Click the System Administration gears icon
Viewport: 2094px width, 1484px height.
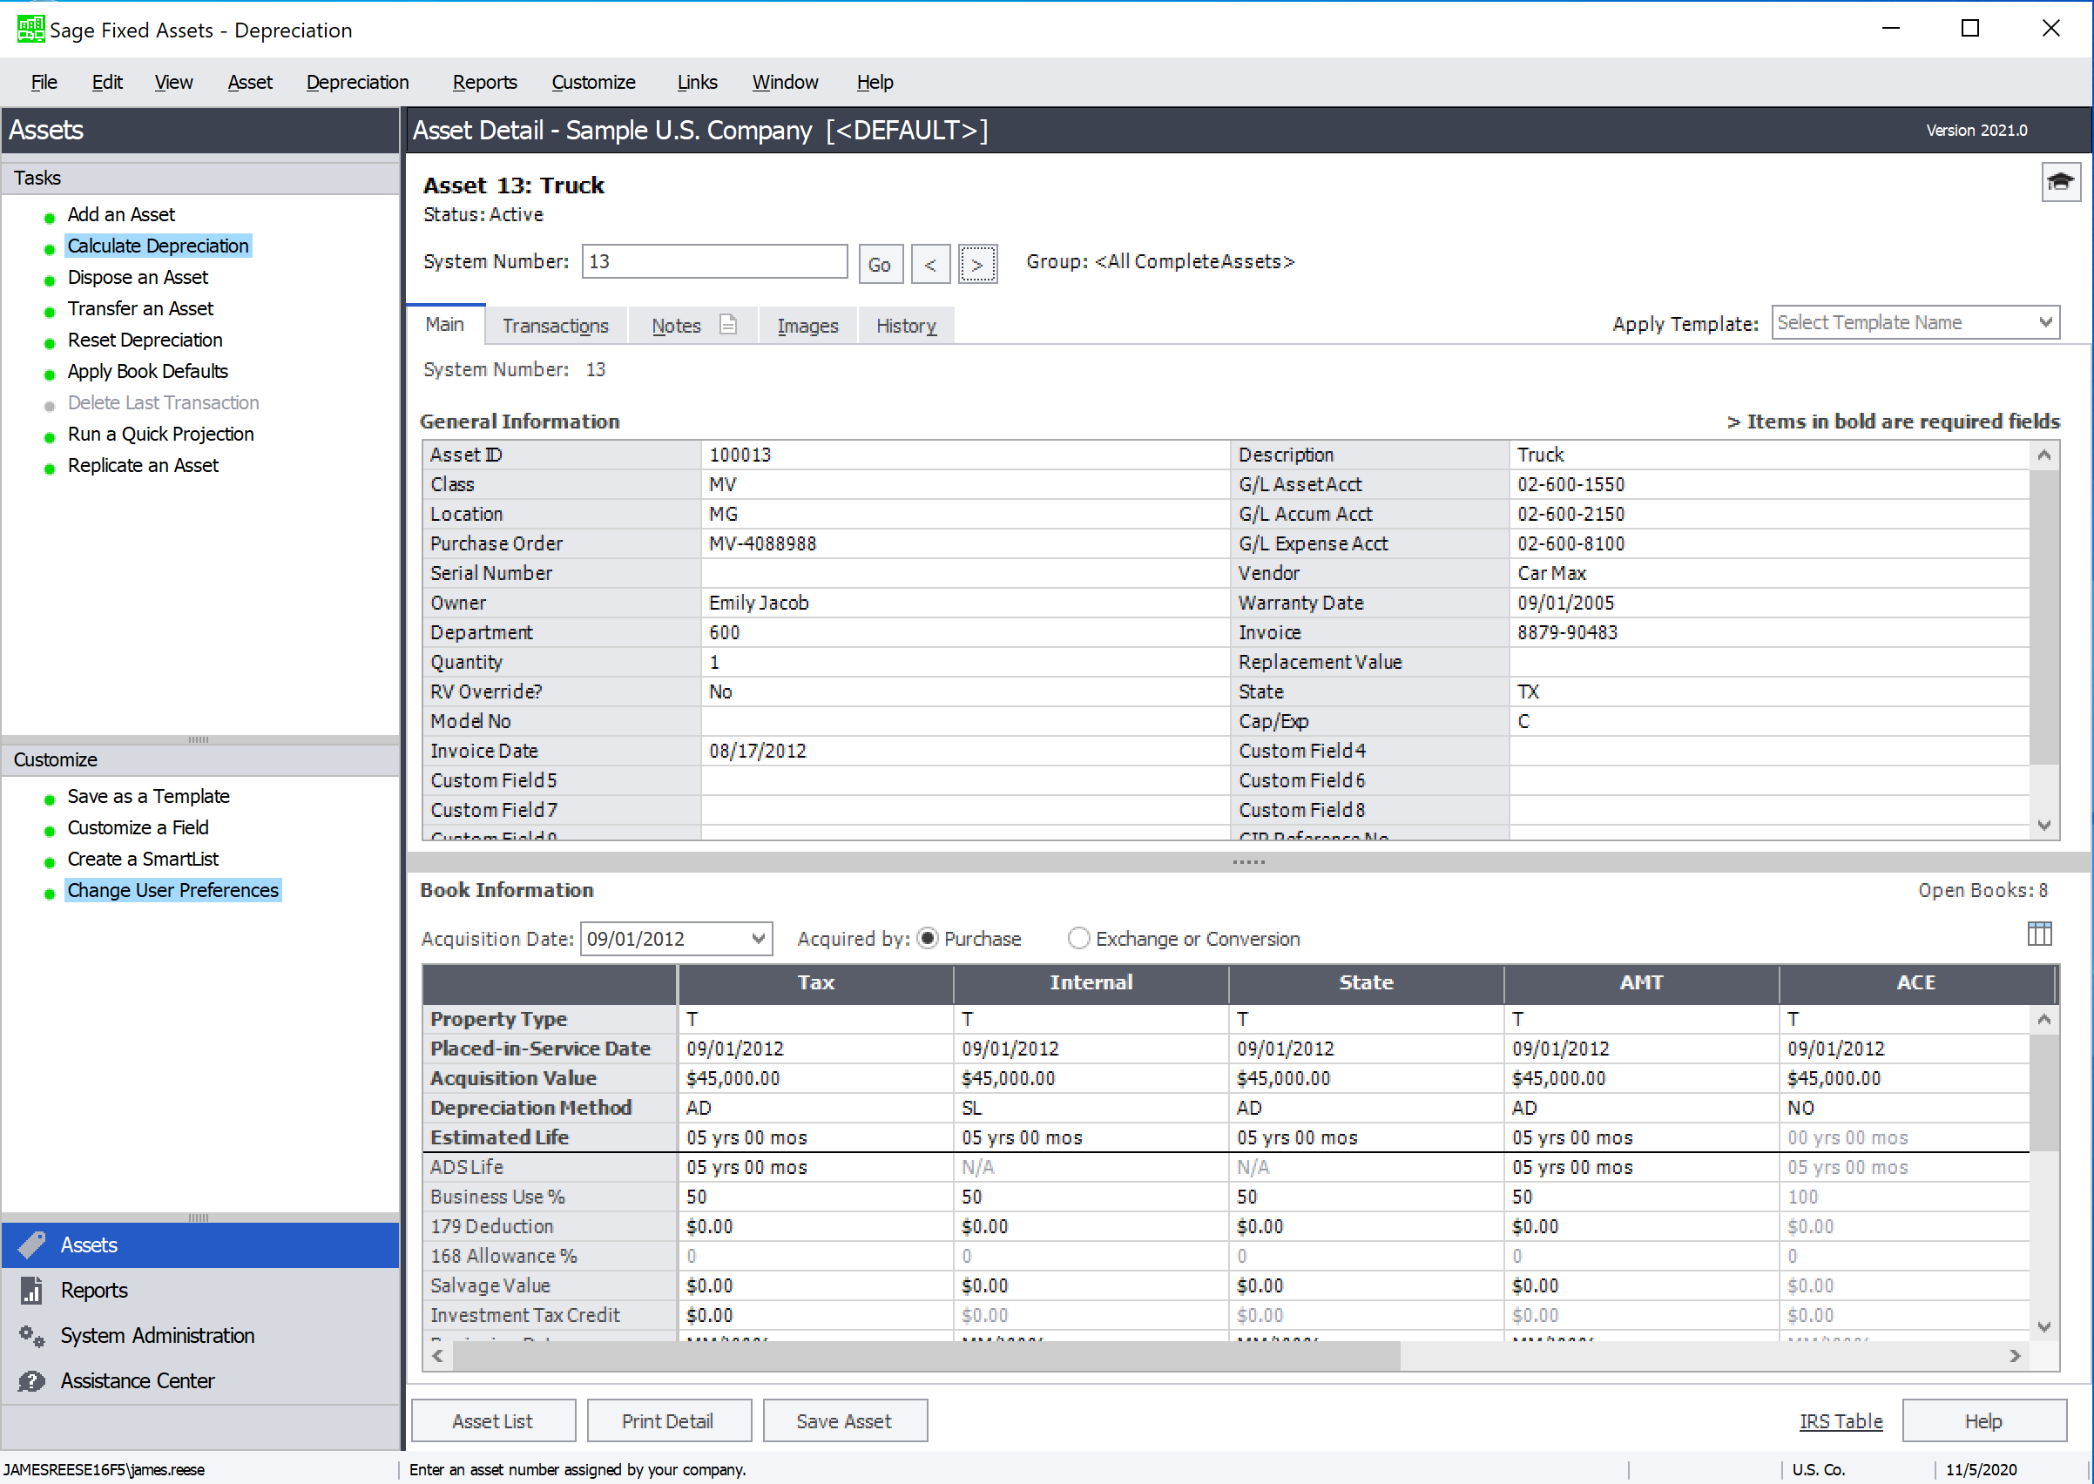click(x=32, y=1335)
